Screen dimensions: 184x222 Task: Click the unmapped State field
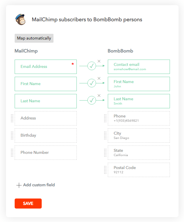point(139,153)
